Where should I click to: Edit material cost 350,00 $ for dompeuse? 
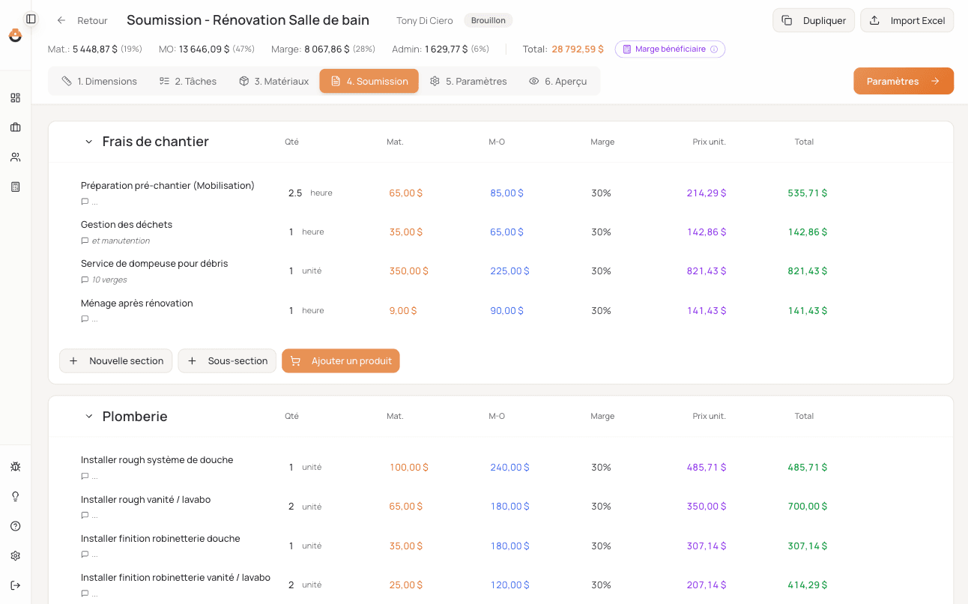coord(408,271)
